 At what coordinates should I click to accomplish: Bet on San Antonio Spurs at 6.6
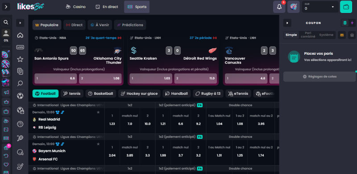55,78
